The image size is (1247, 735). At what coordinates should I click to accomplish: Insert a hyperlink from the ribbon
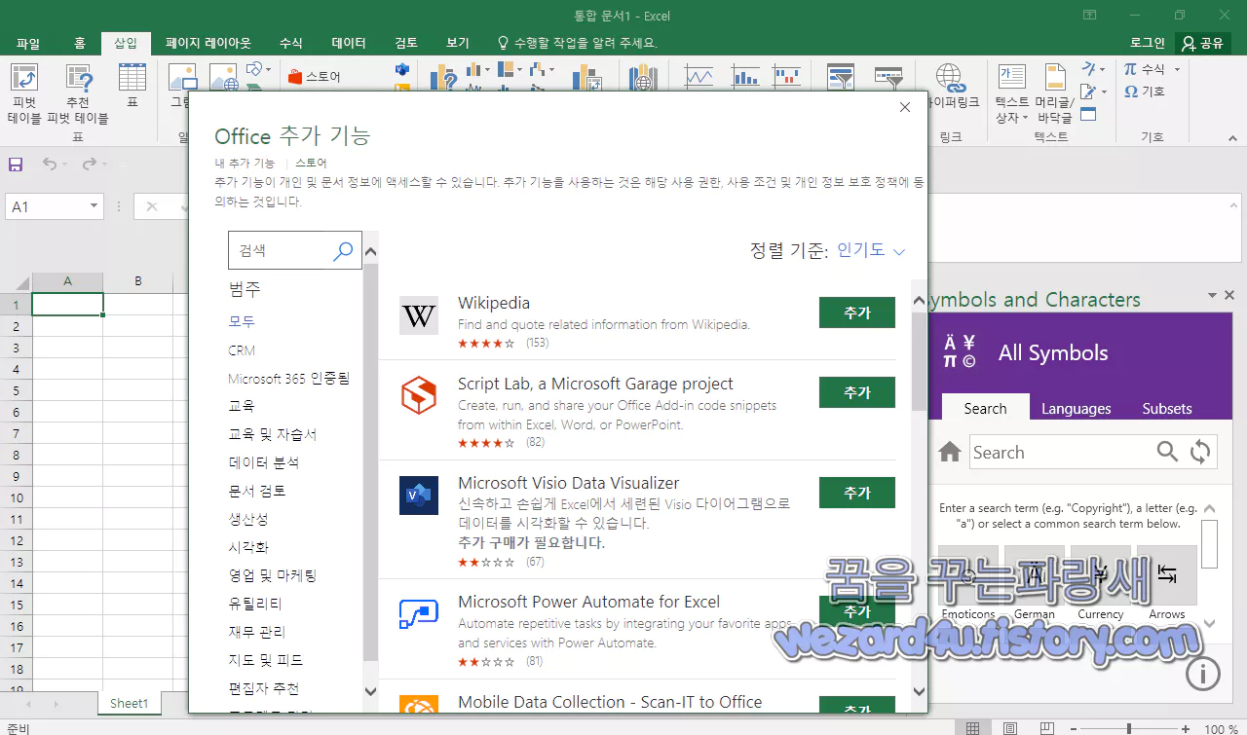click(x=952, y=86)
